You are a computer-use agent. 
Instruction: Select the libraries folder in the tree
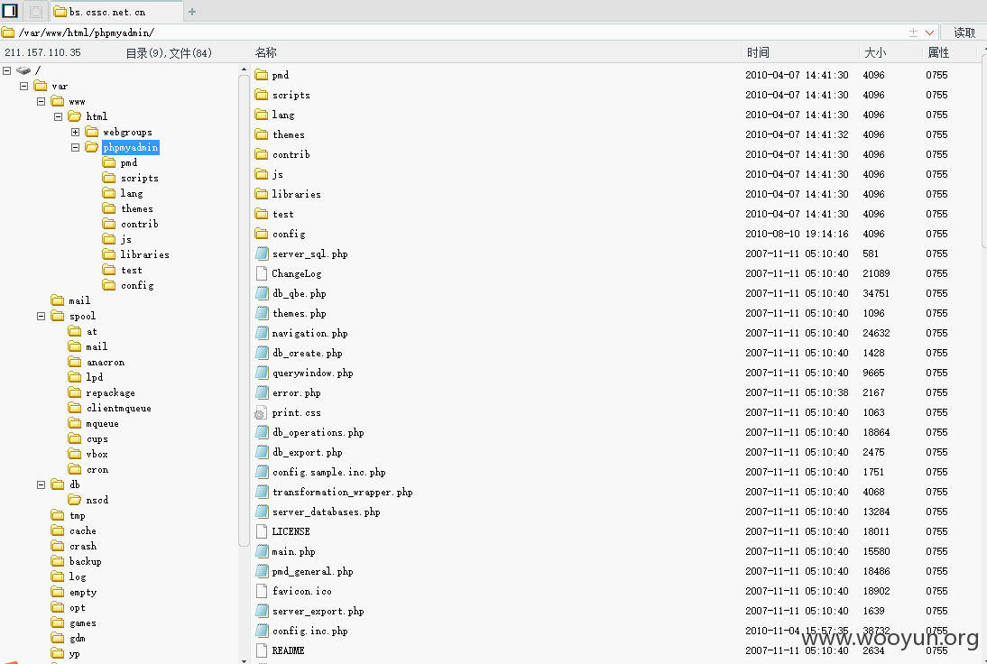tap(144, 254)
